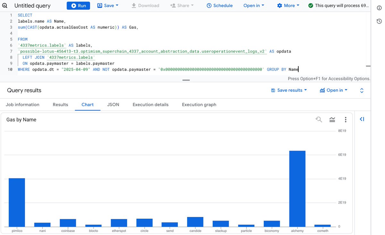Click the editor pane resize handle

[186, 80]
